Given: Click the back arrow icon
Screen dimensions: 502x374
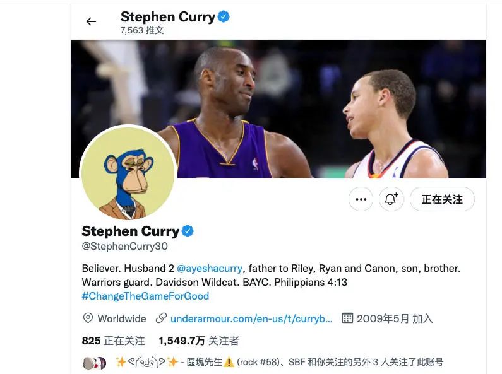Looking at the screenshot, I should (91, 21).
